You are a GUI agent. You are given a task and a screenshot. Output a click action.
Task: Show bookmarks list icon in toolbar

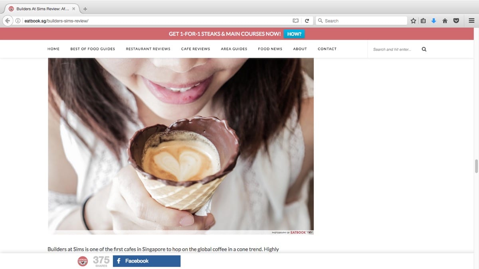click(x=423, y=21)
